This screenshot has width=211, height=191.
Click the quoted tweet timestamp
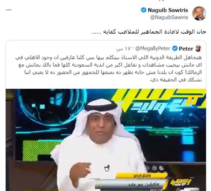click(123, 49)
